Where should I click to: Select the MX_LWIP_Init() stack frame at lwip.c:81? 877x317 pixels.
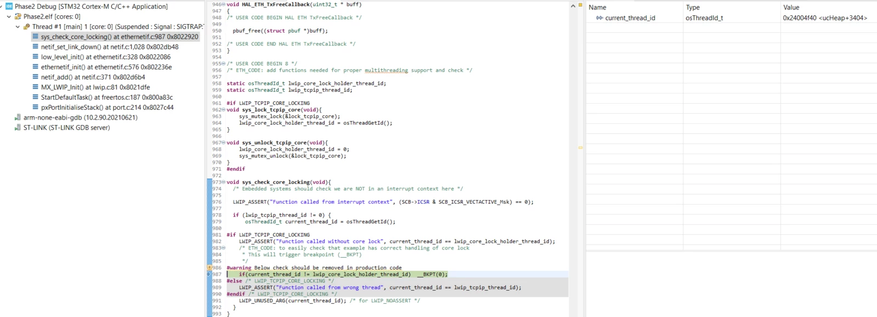point(95,87)
